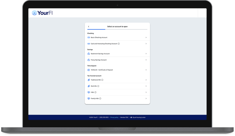Click the info icon next to HSA

point(95,92)
